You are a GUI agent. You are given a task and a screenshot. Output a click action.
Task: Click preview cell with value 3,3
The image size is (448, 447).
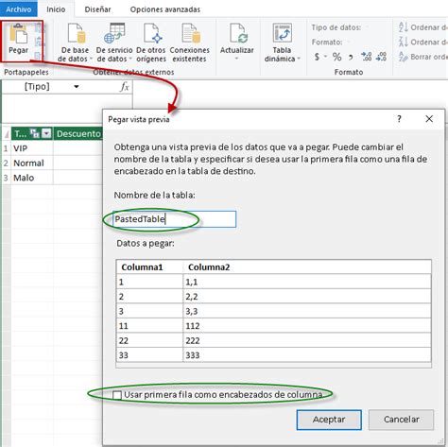(x=307, y=311)
